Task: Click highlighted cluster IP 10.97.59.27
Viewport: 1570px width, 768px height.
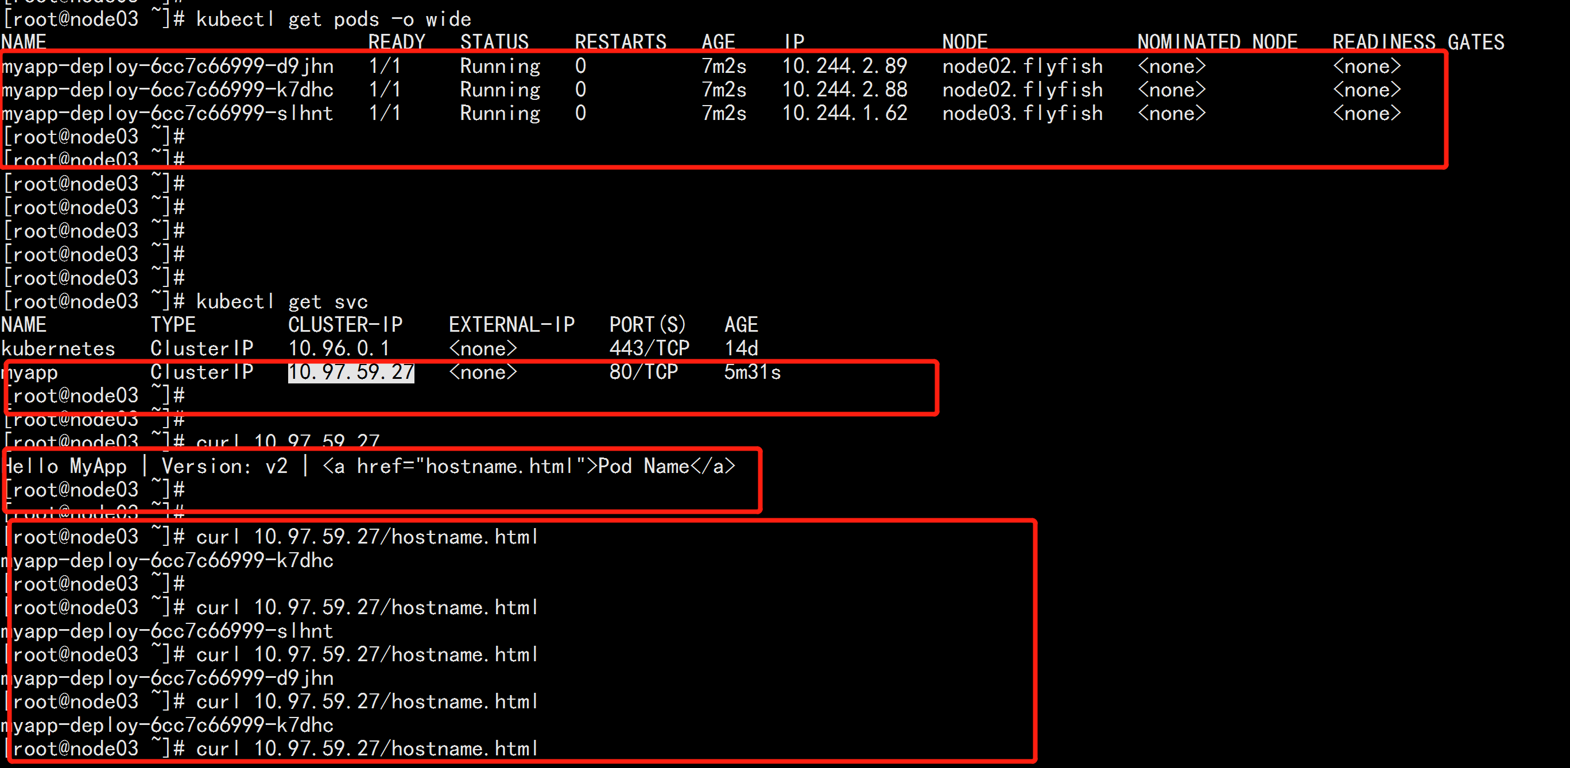Action: pyautogui.click(x=351, y=373)
